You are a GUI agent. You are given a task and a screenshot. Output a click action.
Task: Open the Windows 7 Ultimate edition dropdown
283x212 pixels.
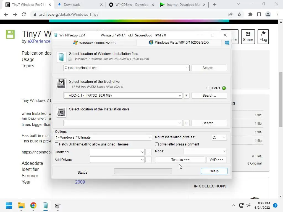[149, 137]
